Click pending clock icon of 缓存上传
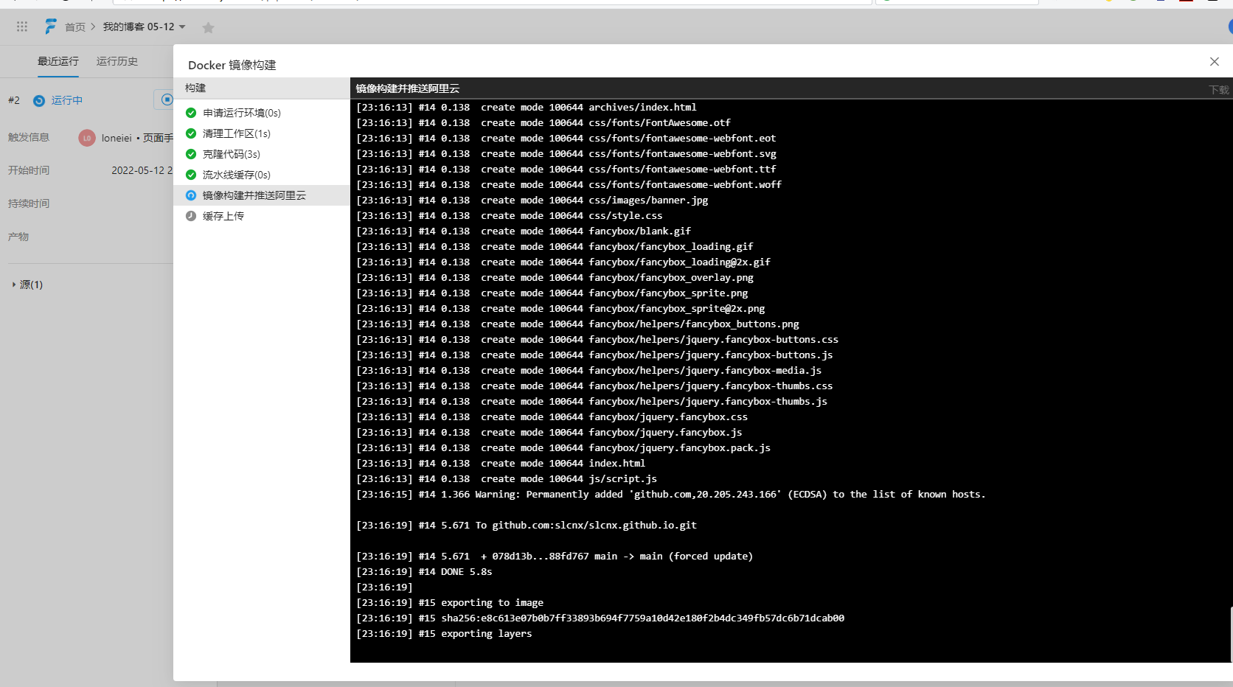 tap(191, 216)
